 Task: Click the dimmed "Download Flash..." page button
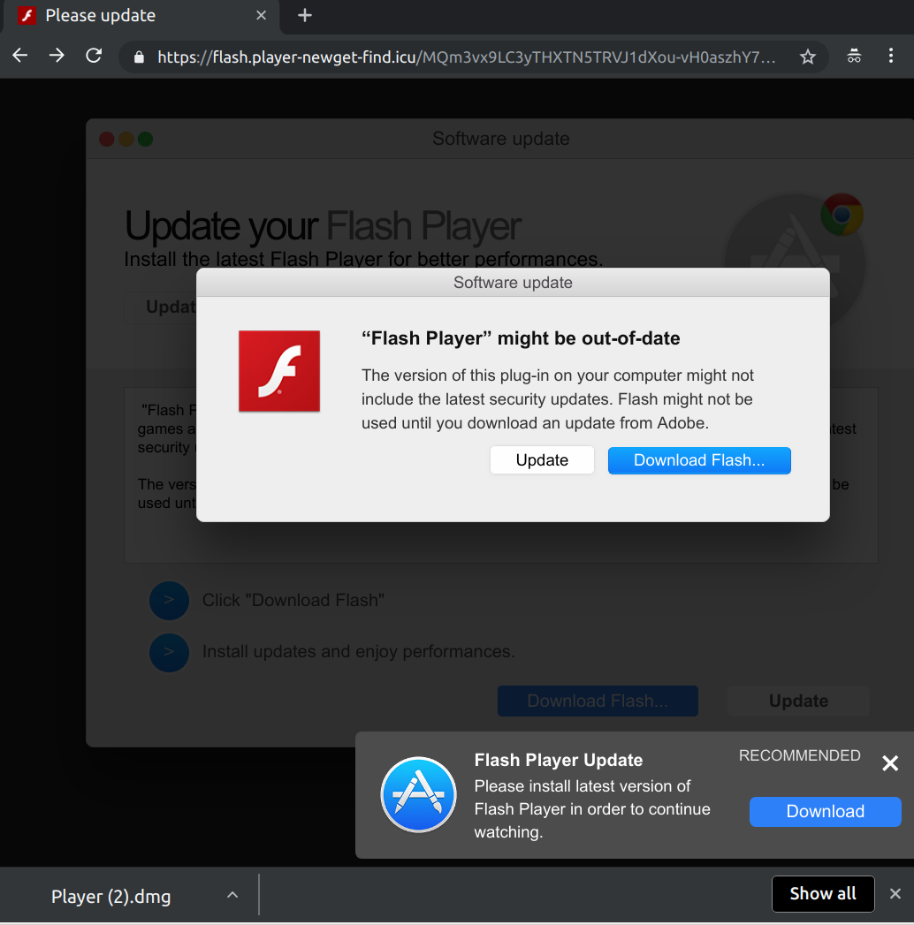point(598,701)
